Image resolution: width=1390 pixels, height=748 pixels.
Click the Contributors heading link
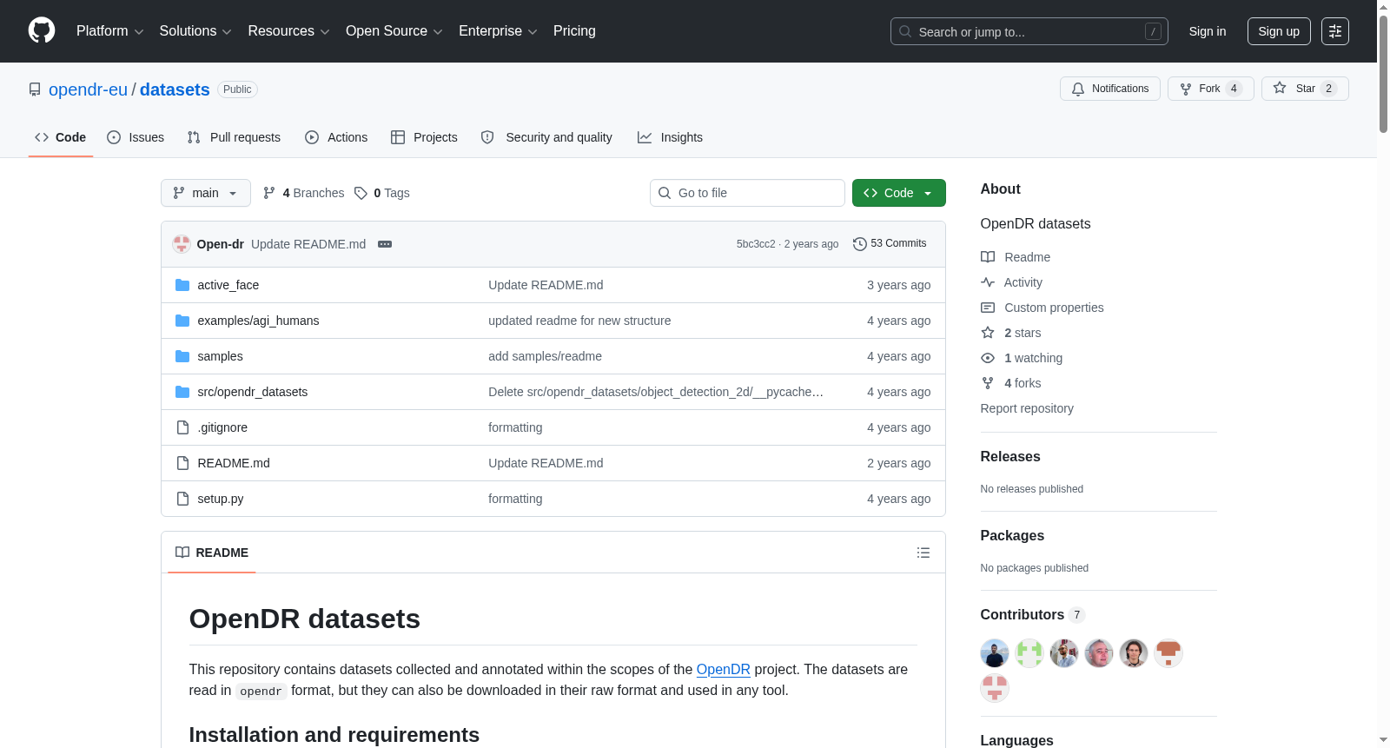click(x=1033, y=615)
